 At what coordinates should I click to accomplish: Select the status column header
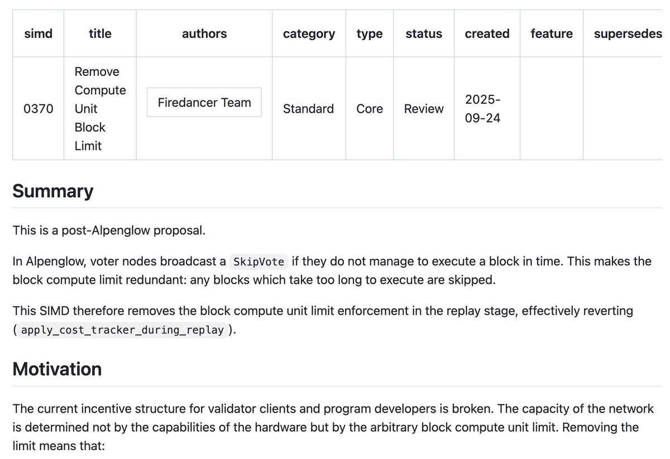424,33
